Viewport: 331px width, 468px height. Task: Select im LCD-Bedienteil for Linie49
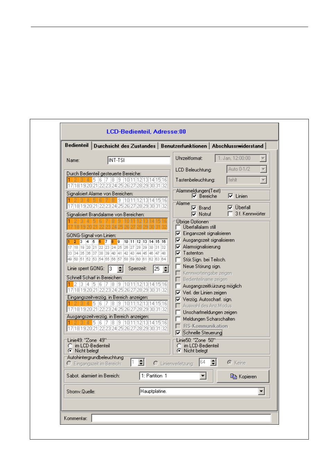tap(70, 346)
